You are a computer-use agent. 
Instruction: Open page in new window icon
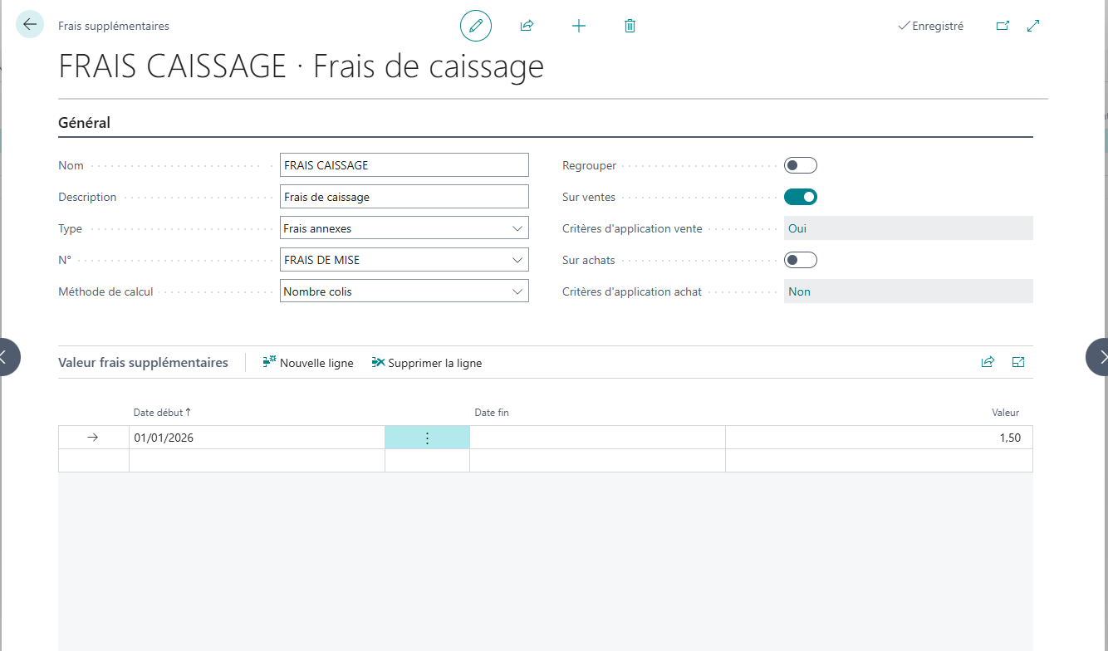point(1003,26)
